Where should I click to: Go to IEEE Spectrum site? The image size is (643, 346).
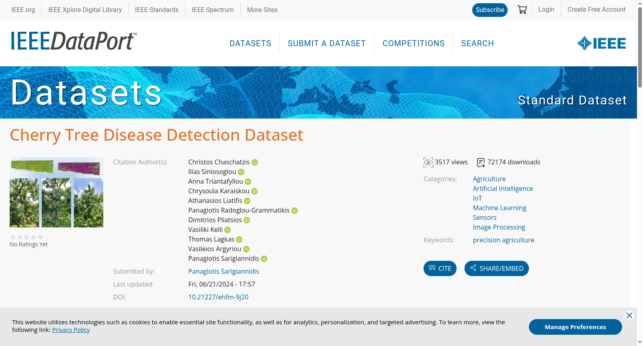[x=213, y=10]
